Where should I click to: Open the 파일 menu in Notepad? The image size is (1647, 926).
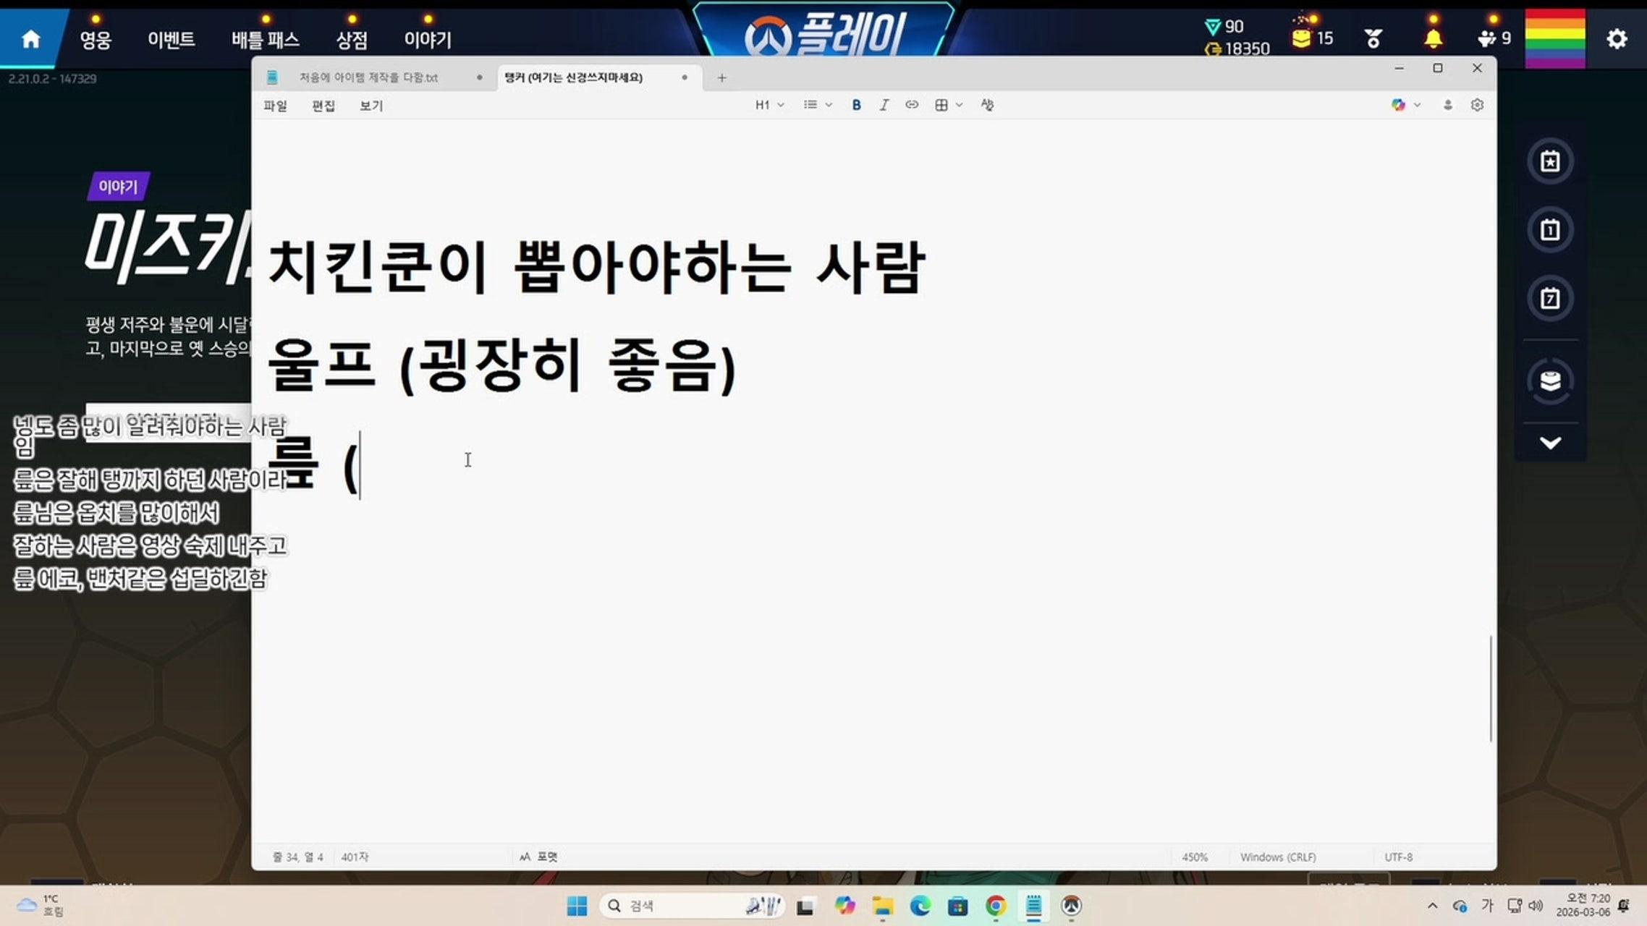point(276,106)
